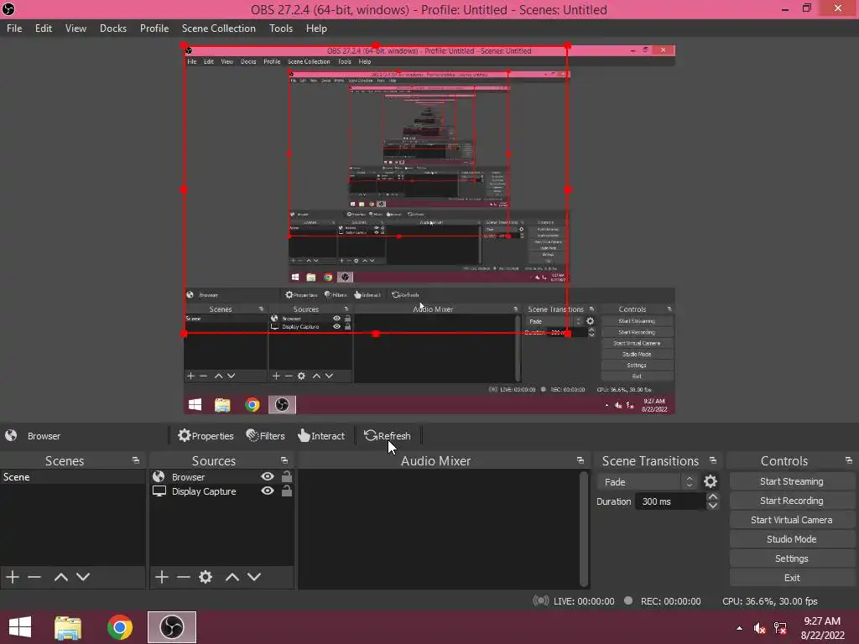Open the network tray icon
Viewport: 859px width, 644px height.
coord(780,628)
